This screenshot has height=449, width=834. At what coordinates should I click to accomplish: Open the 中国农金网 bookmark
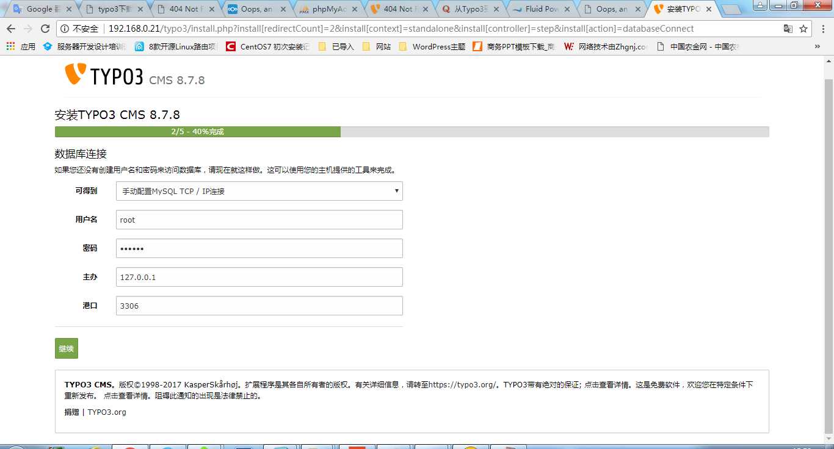point(698,46)
